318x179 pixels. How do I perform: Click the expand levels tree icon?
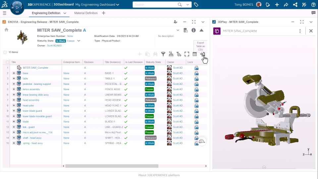click(x=179, y=54)
